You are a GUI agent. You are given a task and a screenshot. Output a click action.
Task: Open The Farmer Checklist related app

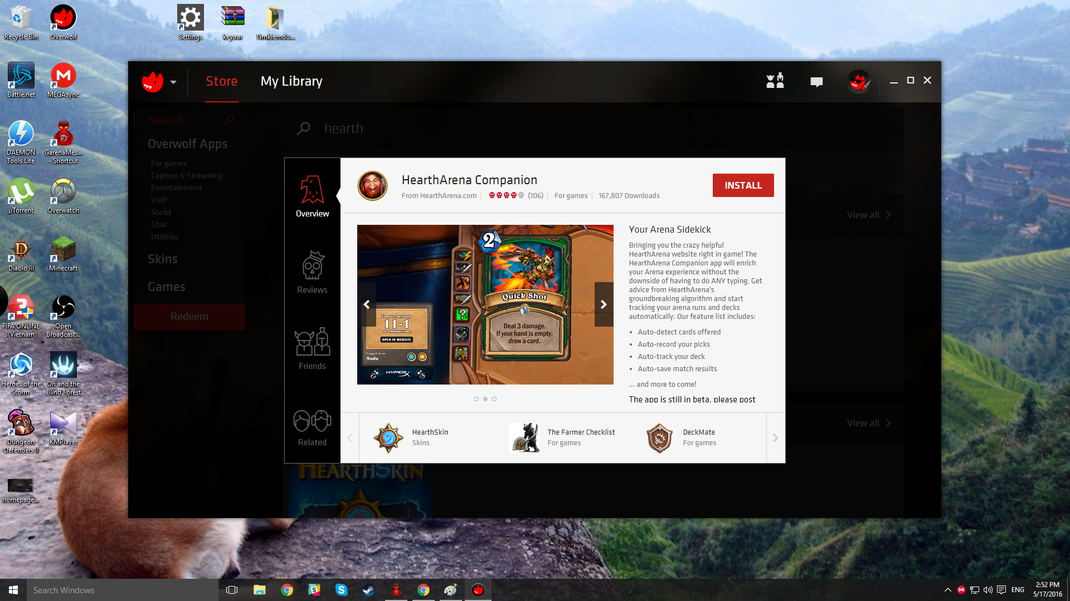[x=563, y=437]
